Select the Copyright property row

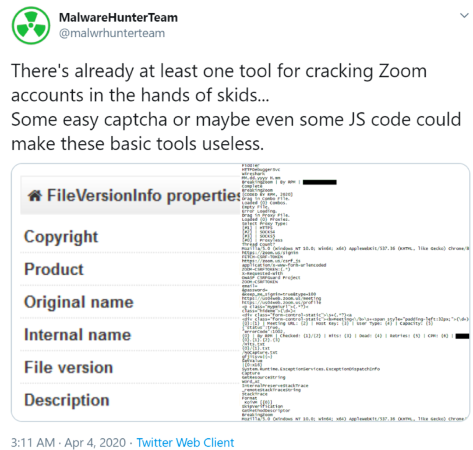click(61, 237)
